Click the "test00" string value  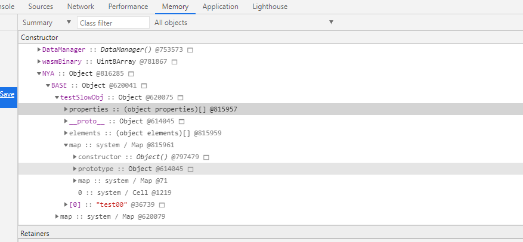[112, 204]
